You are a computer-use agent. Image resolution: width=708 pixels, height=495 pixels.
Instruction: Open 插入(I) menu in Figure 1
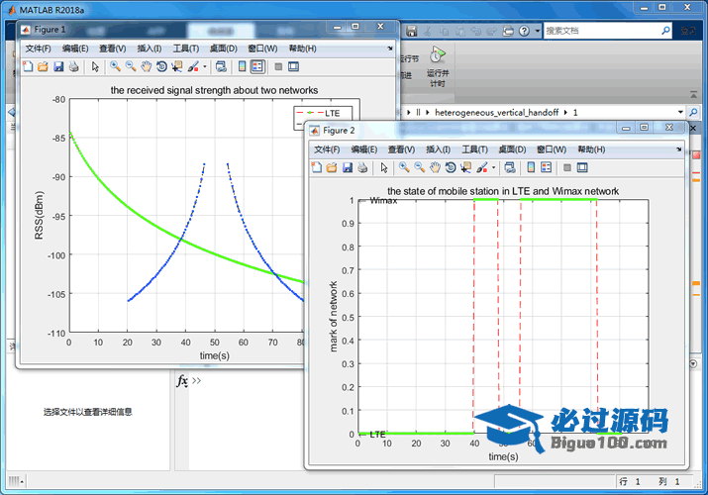[149, 49]
